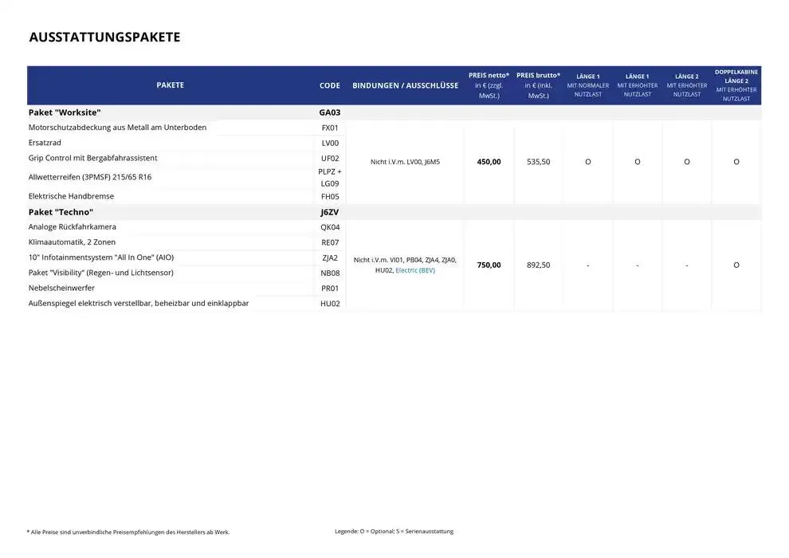Click code GA03 in the Worksite row

[329, 112]
